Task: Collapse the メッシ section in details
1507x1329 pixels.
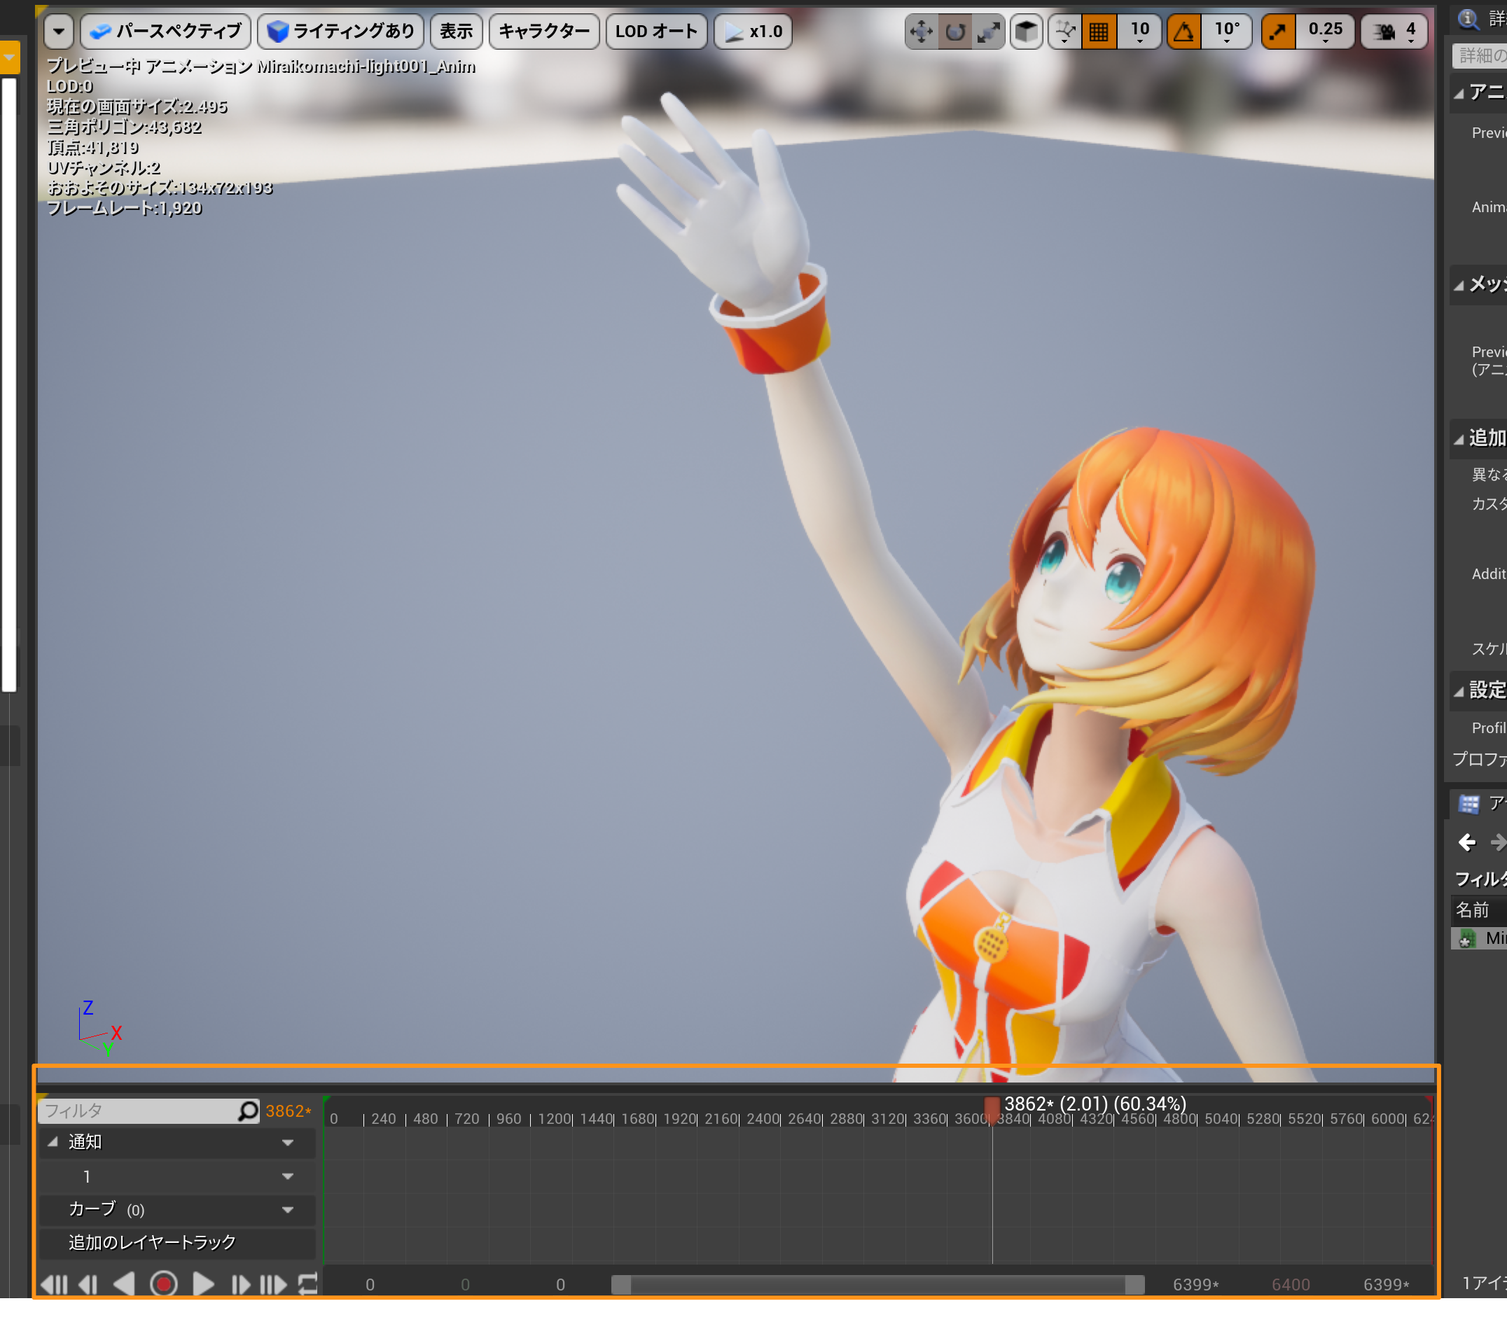Action: tap(1459, 285)
